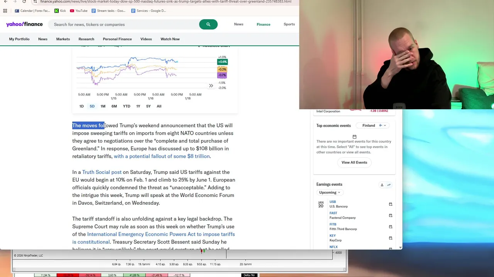Go to Yahoo Finance home logo

pos(24,24)
